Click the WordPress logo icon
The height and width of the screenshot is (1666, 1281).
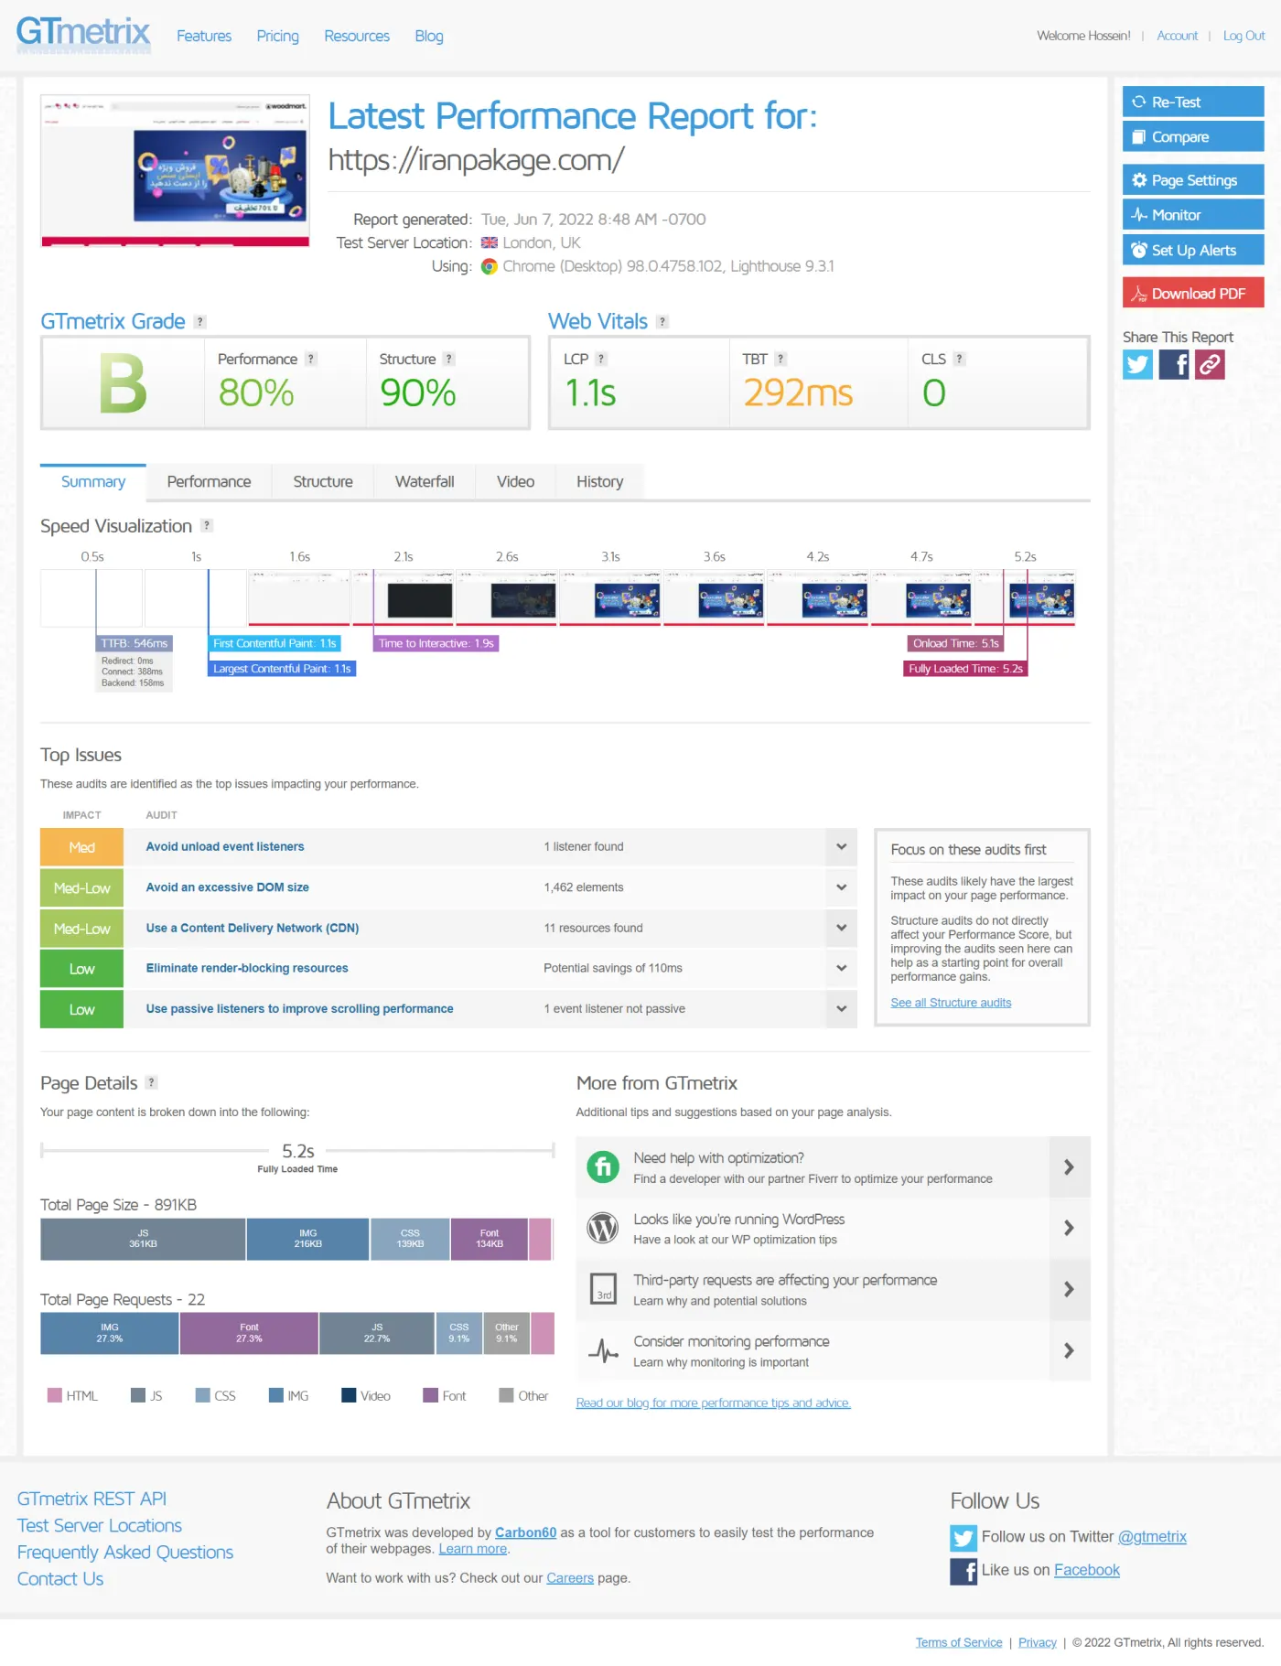click(603, 1228)
